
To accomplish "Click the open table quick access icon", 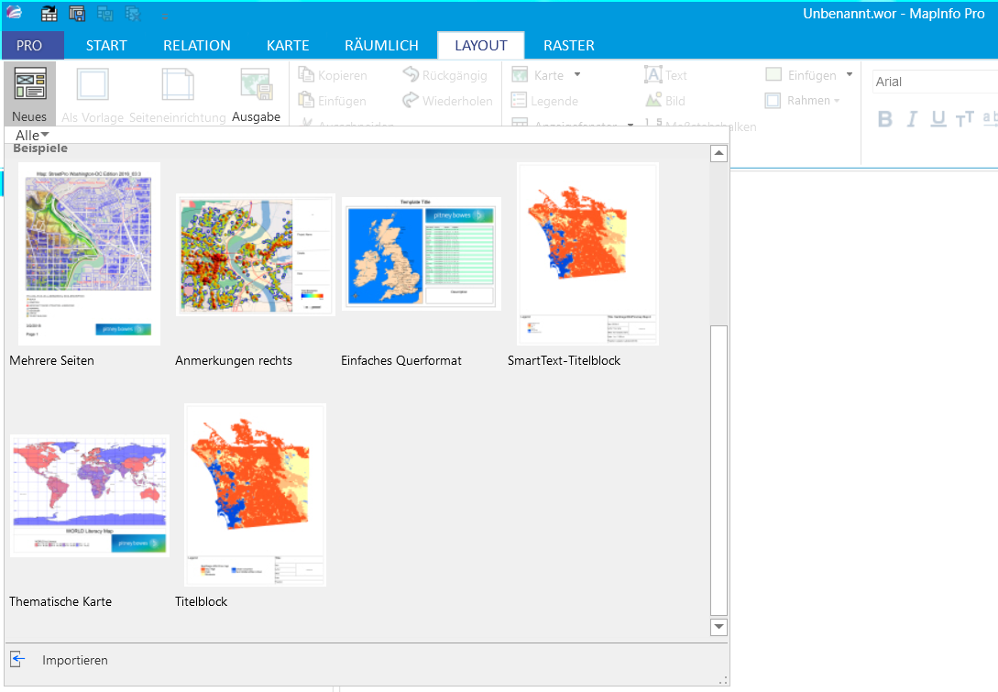I will click(49, 13).
